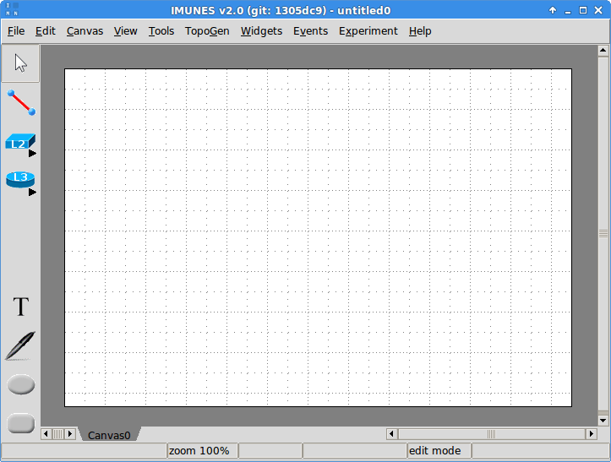This screenshot has width=611, height=462.
Task: Select the T text annotation tool
Action: coord(20,307)
